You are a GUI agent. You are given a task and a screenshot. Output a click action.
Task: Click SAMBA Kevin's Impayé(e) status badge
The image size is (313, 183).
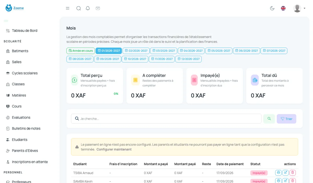coord(259,181)
